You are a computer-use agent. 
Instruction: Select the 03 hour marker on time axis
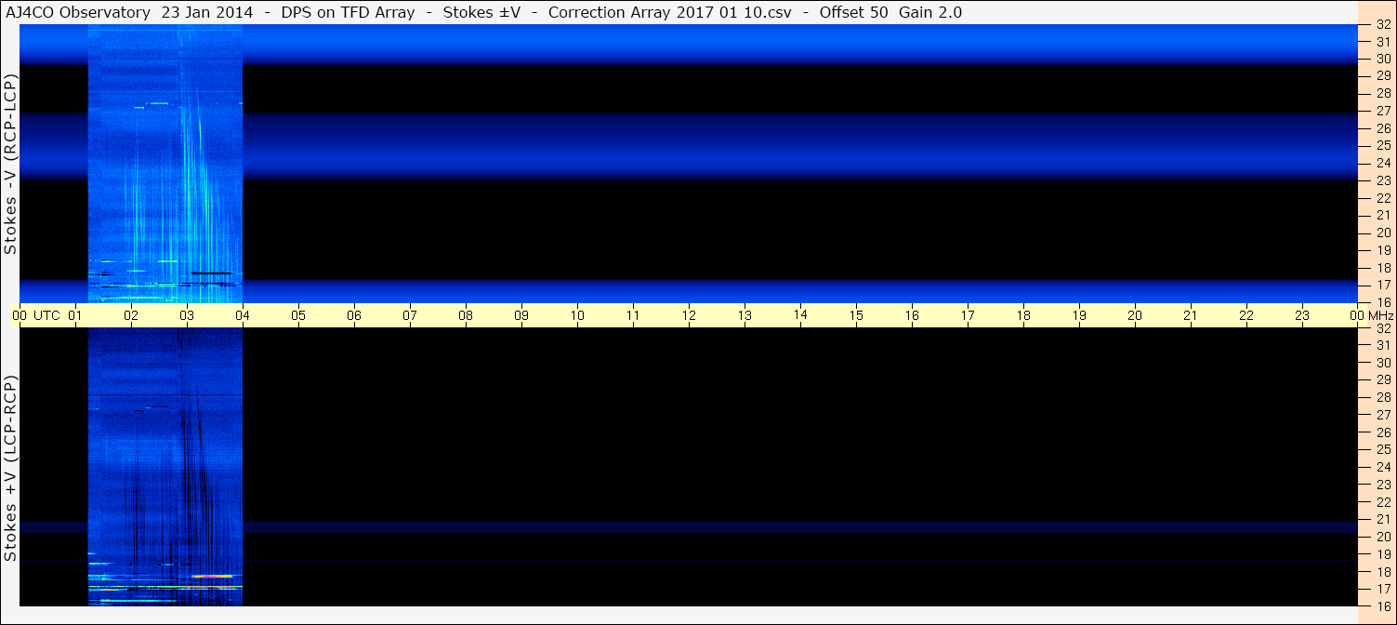[187, 315]
